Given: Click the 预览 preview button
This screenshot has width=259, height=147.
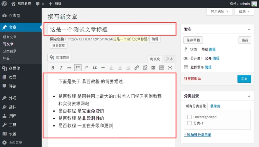Looking at the screenshot, I should pyautogui.click(x=245, y=40).
